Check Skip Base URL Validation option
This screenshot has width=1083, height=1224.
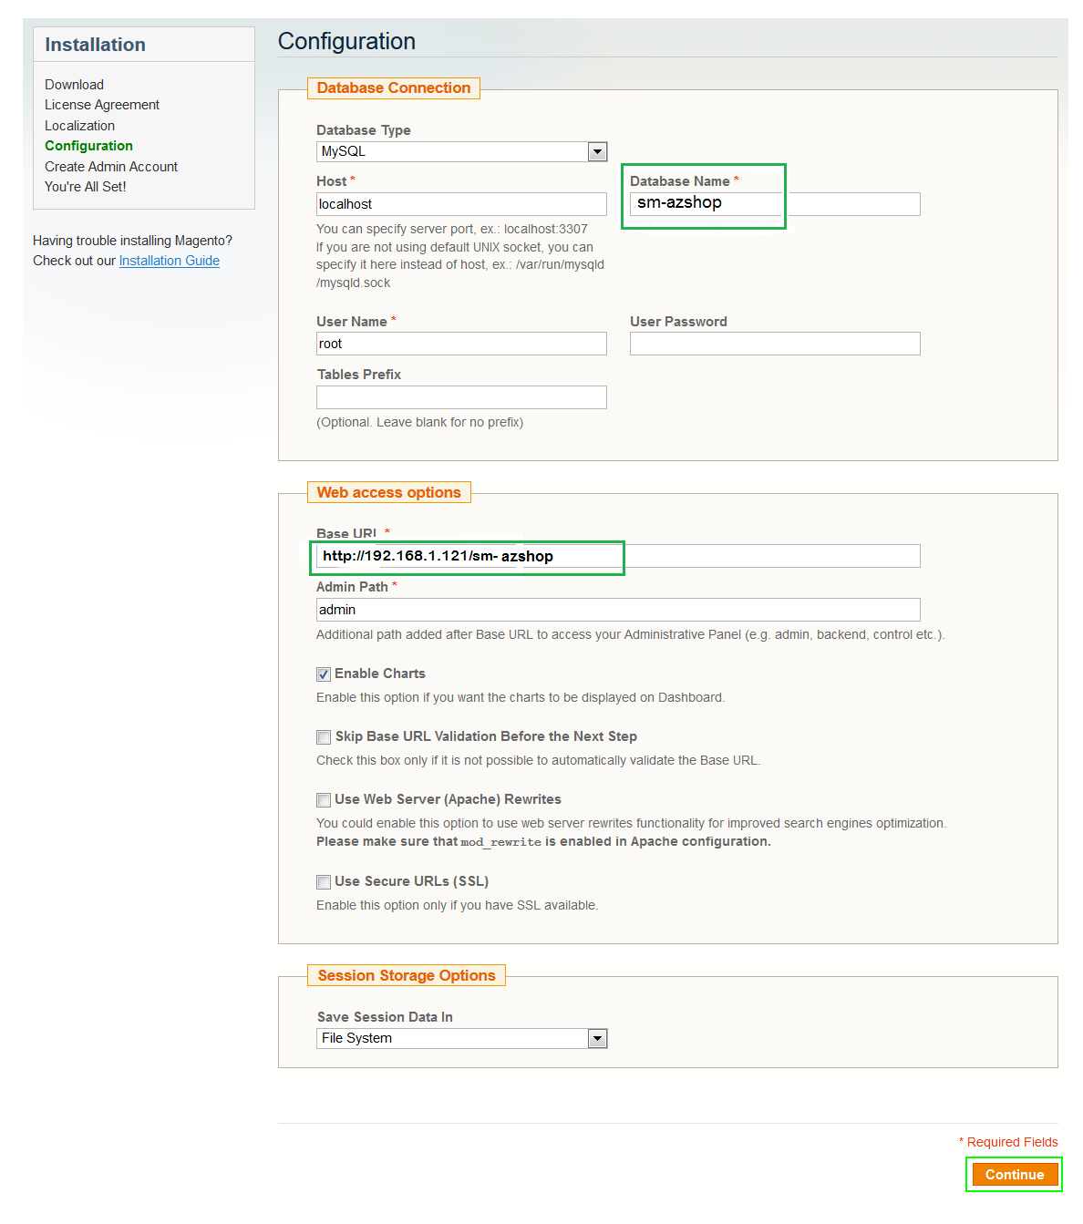tap(324, 737)
